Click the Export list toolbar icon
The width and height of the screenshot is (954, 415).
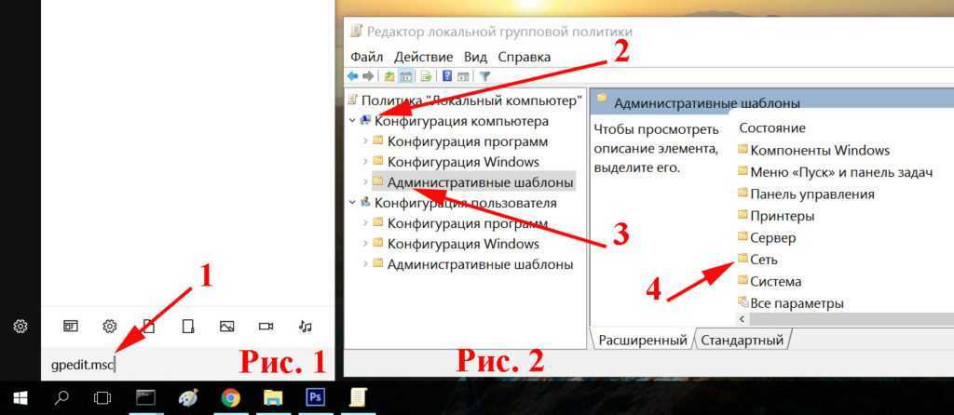[427, 76]
